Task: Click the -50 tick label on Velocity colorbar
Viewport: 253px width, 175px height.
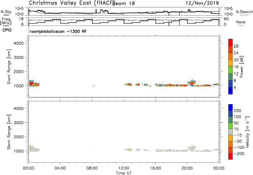Action: (x=238, y=141)
